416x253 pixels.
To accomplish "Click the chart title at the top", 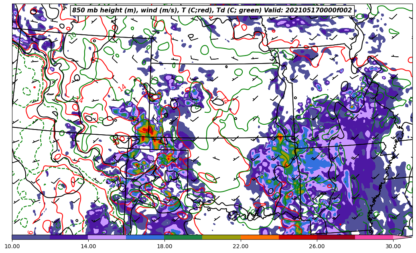I will (212, 10).
